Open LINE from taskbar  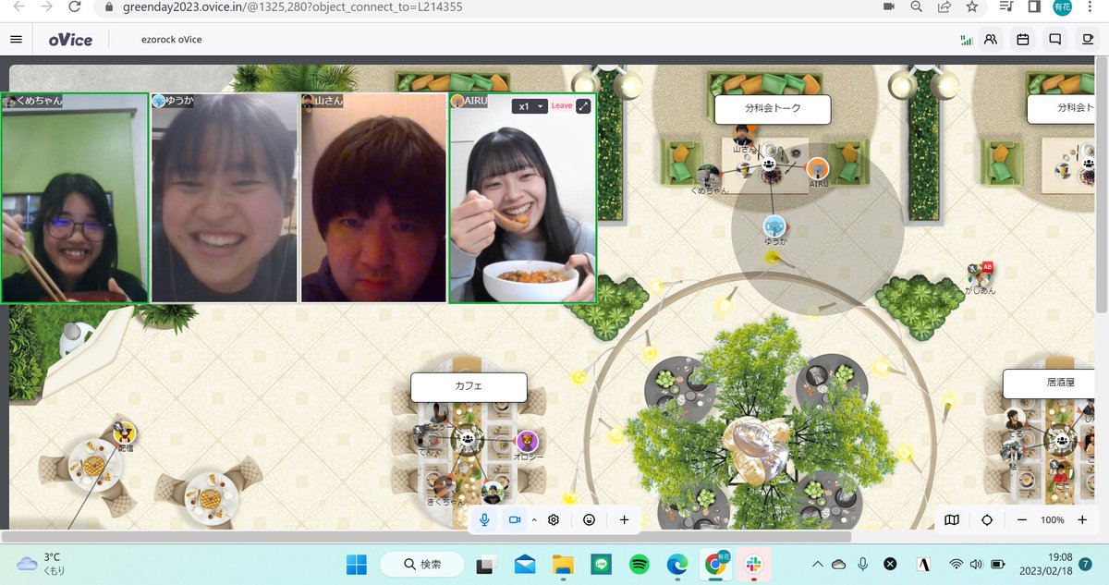602,564
